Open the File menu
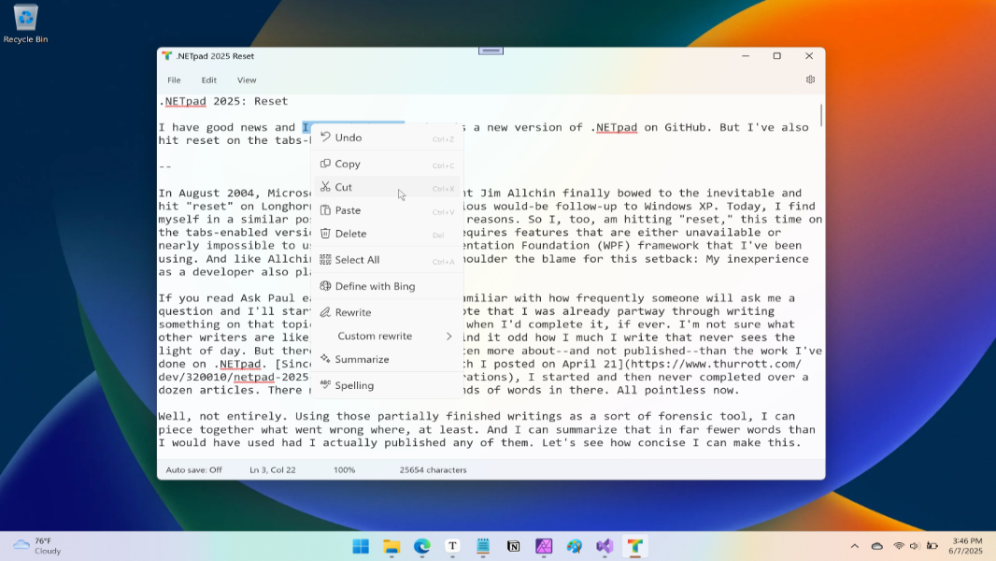Image resolution: width=996 pixels, height=561 pixels. click(174, 79)
